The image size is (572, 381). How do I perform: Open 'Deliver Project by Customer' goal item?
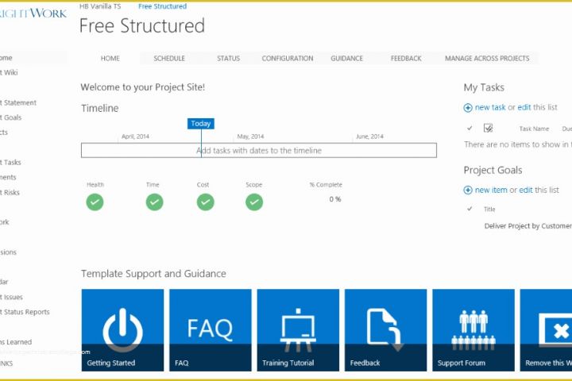coord(528,226)
